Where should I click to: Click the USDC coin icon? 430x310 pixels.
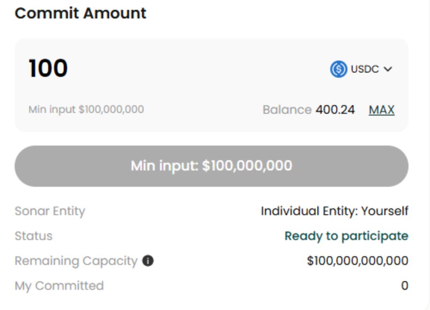(x=339, y=69)
